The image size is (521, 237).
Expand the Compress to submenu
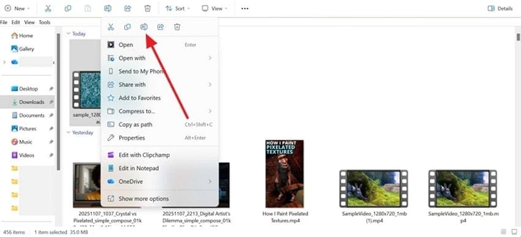(x=159, y=111)
